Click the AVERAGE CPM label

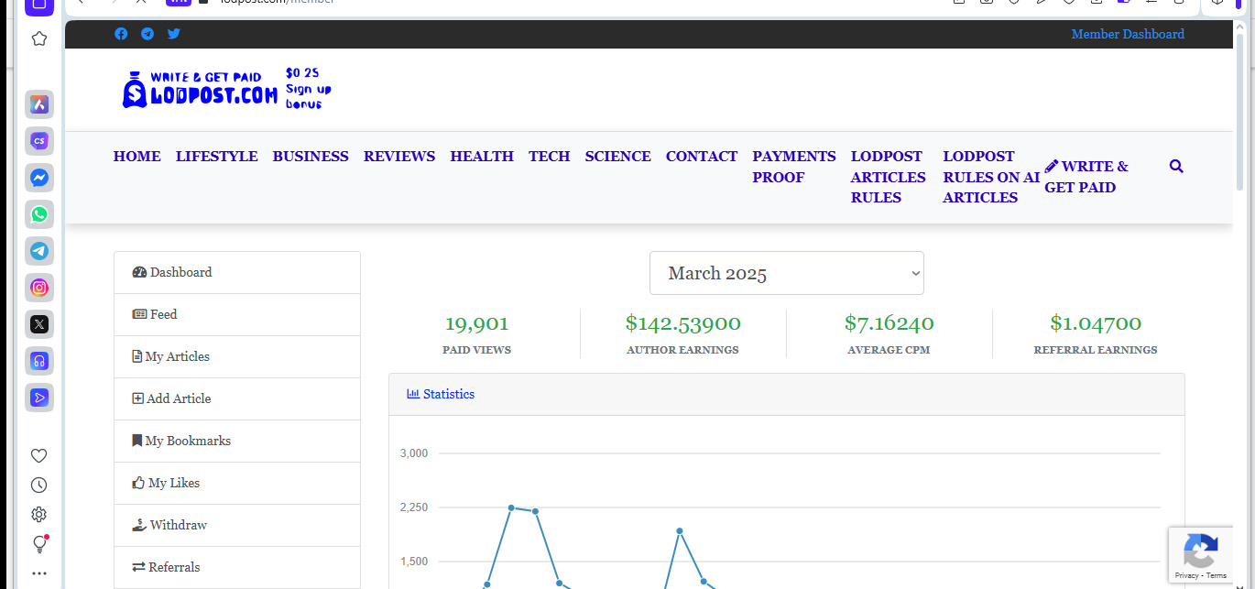[x=889, y=350]
